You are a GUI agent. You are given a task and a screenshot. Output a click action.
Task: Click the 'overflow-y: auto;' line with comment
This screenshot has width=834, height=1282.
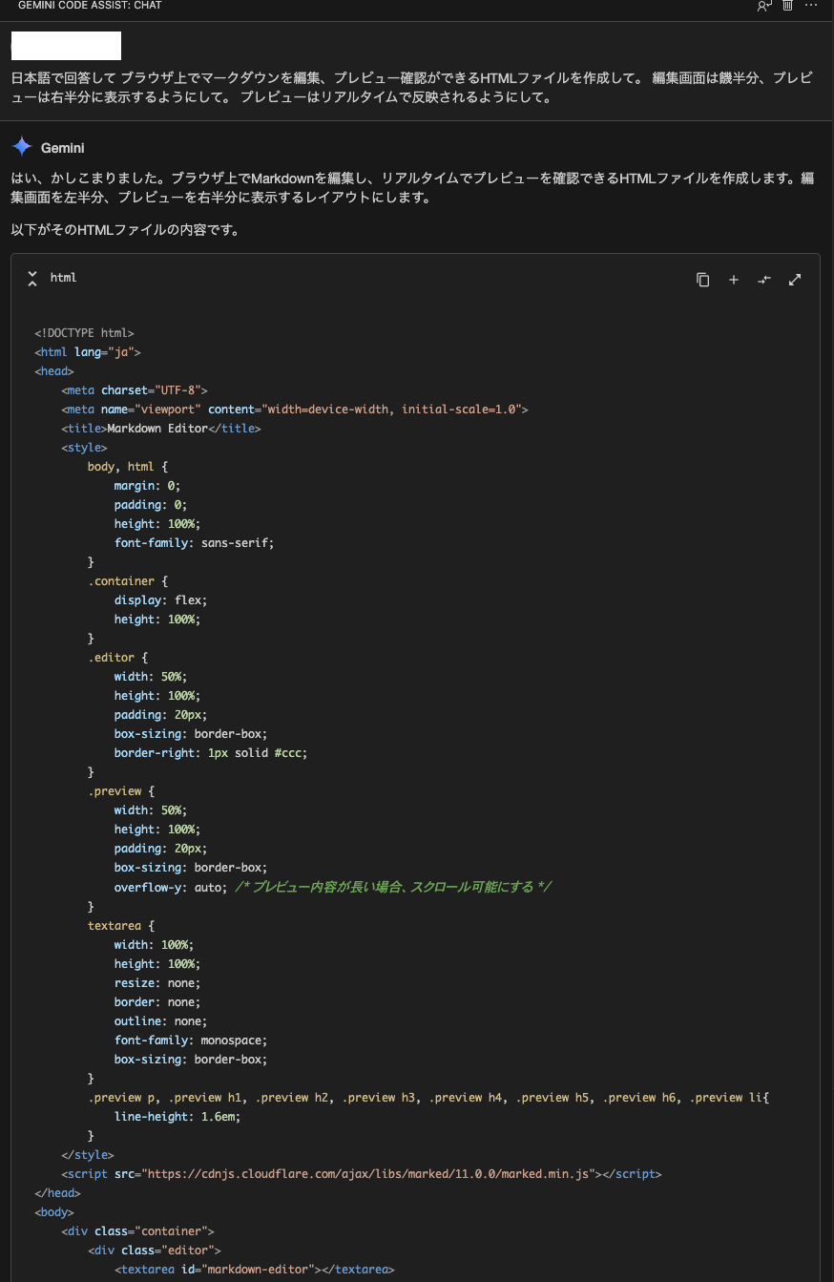pyautogui.click(x=333, y=887)
